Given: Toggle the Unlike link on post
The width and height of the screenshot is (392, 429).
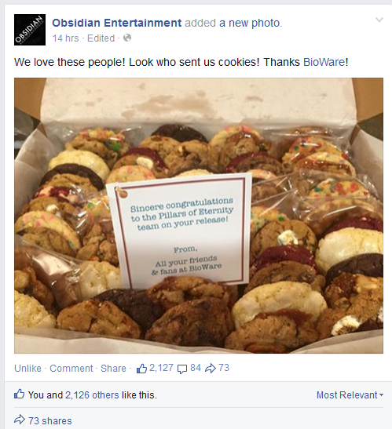Looking at the screenshot, I should [x=27, y=369].
